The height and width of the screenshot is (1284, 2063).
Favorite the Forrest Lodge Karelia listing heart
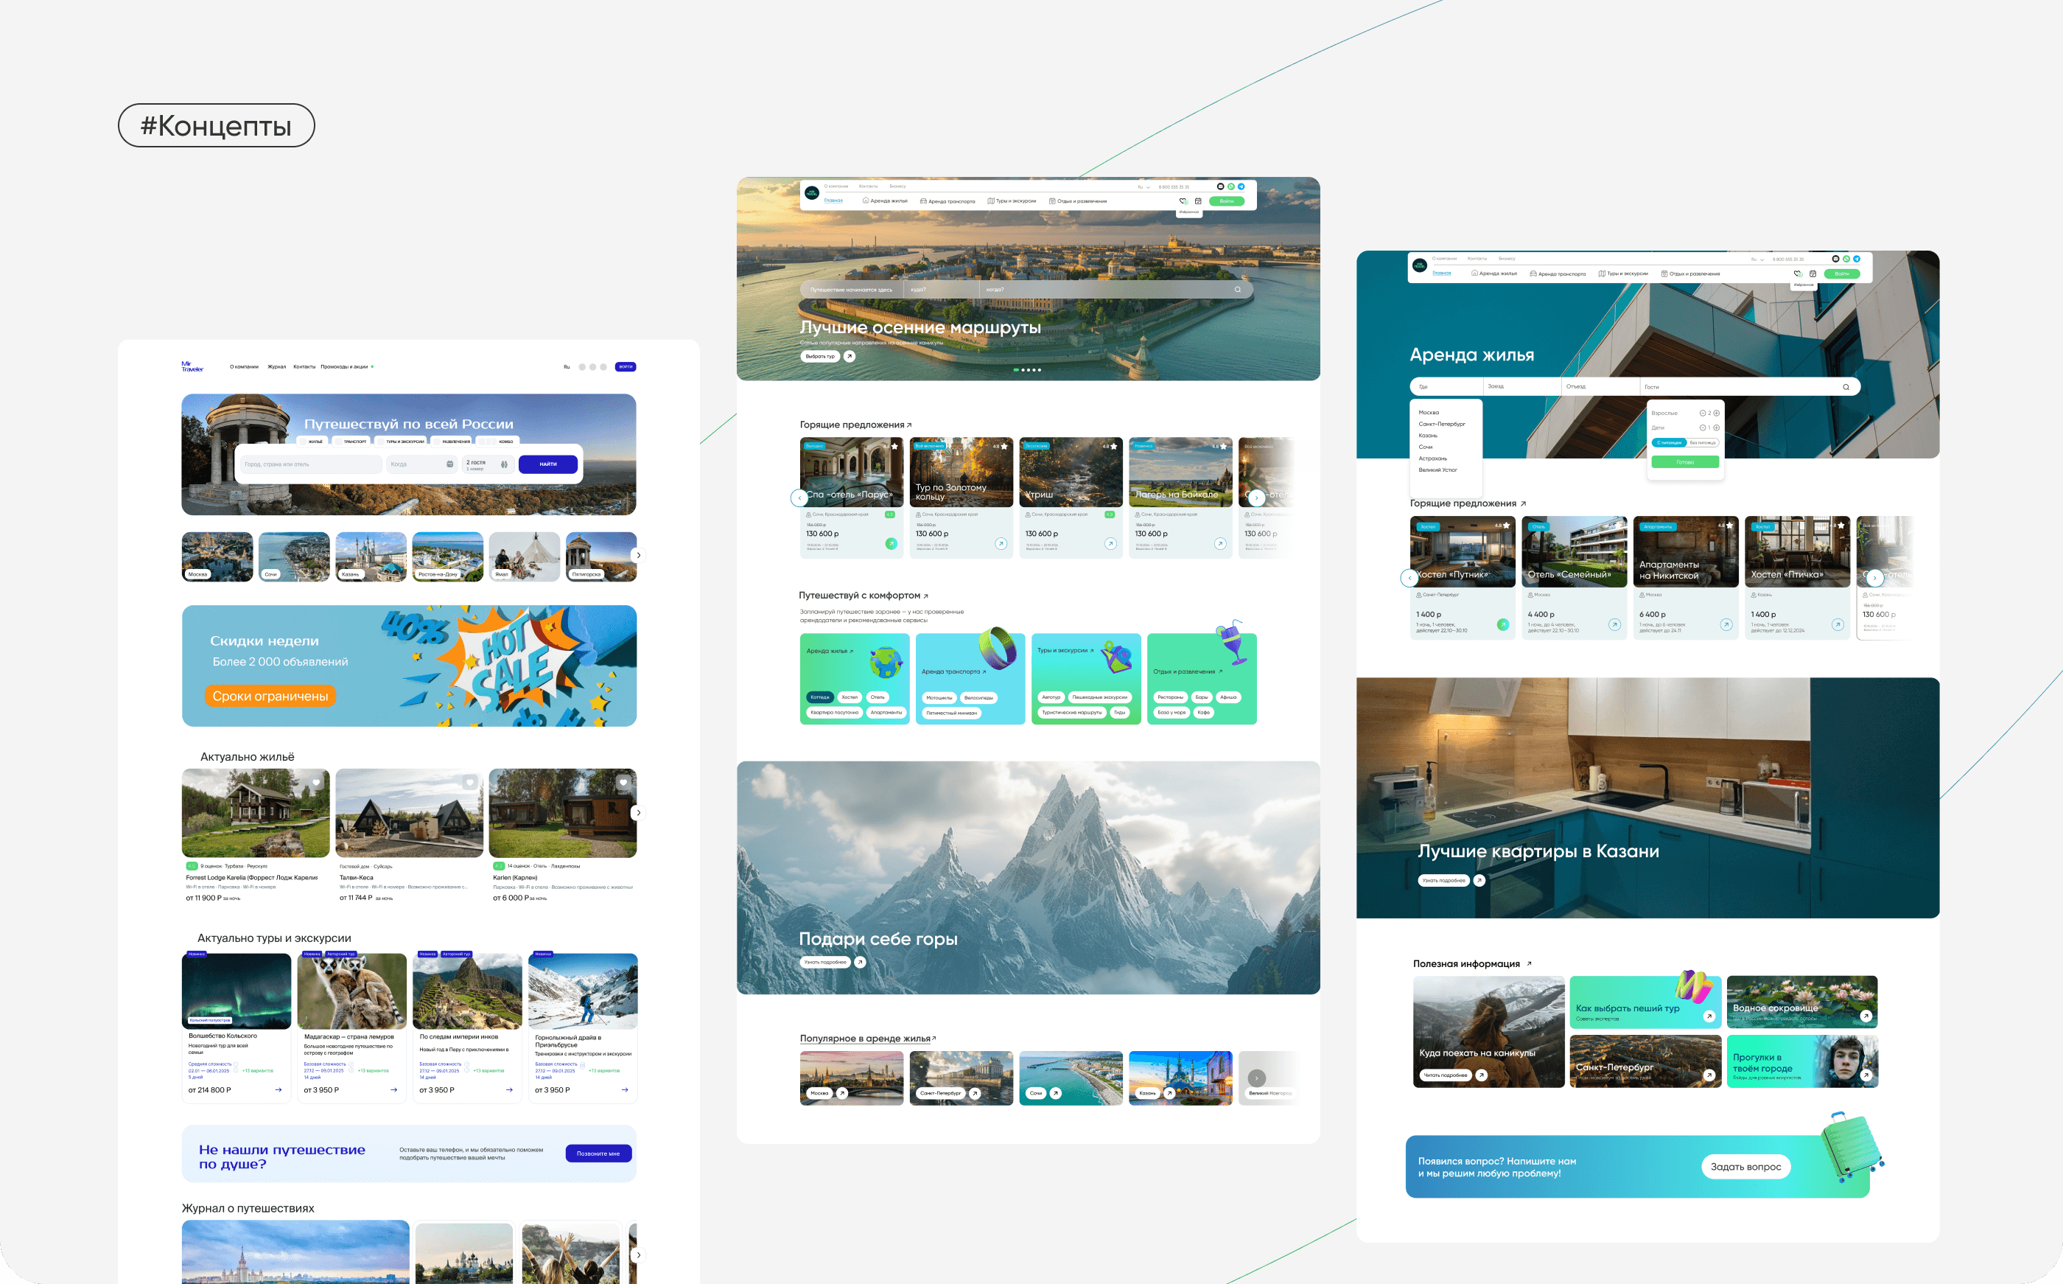point(315,783)
